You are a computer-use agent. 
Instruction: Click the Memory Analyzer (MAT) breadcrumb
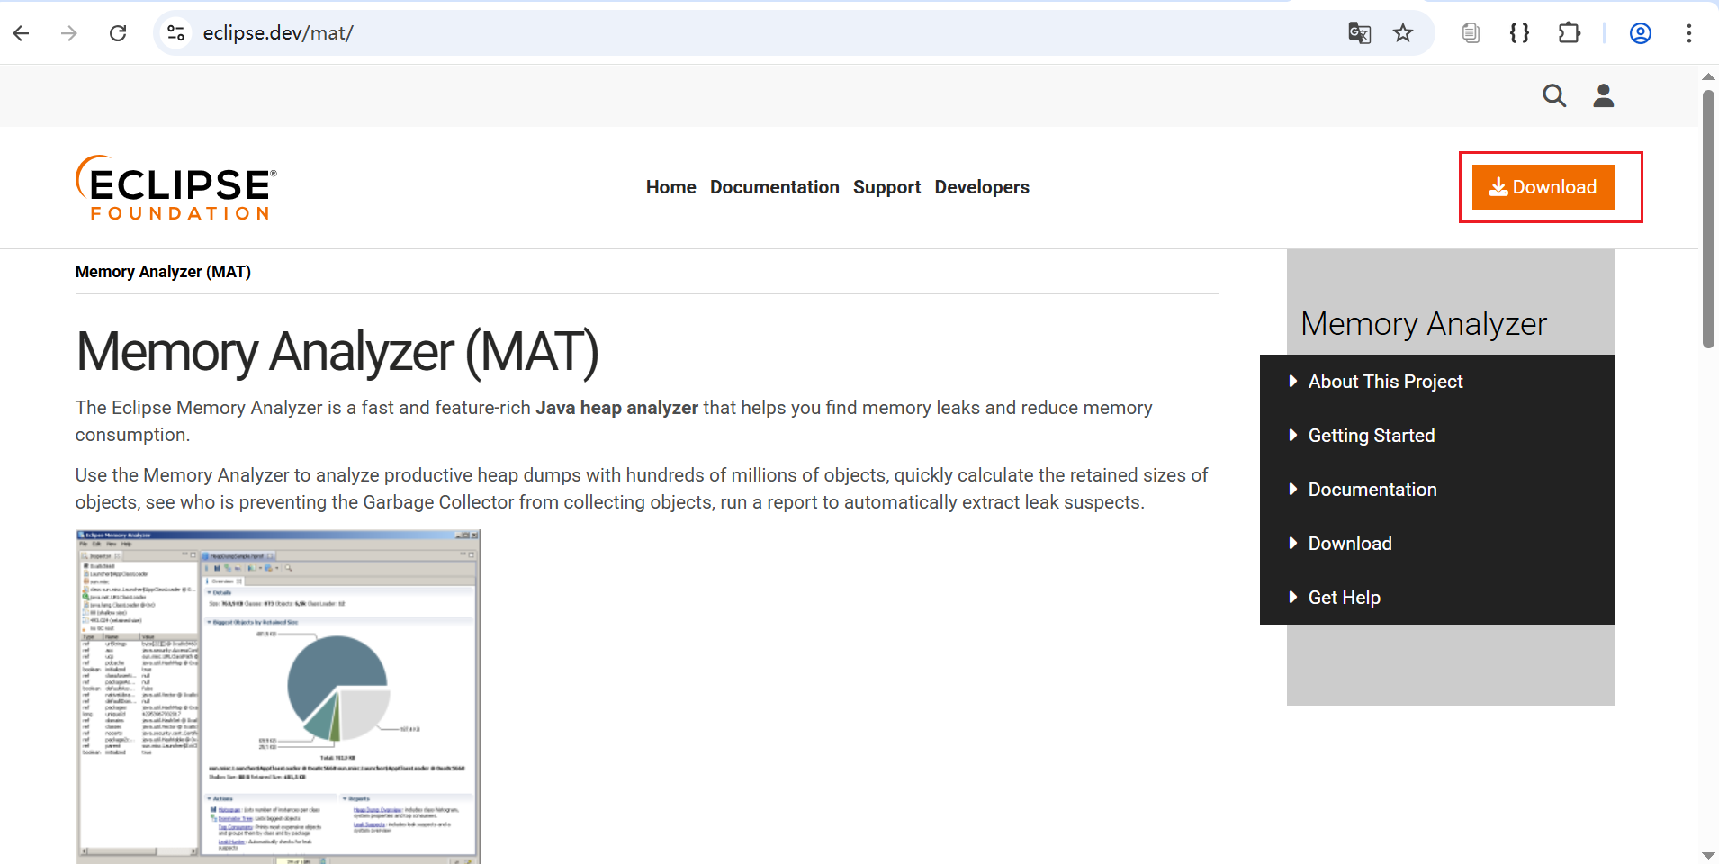coord(163,272)
